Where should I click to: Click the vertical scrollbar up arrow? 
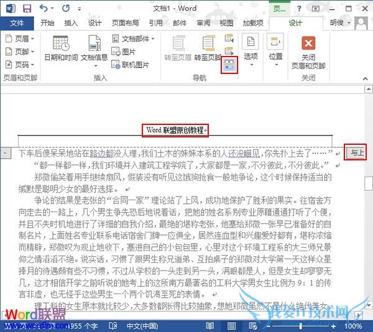click(369, 89)
